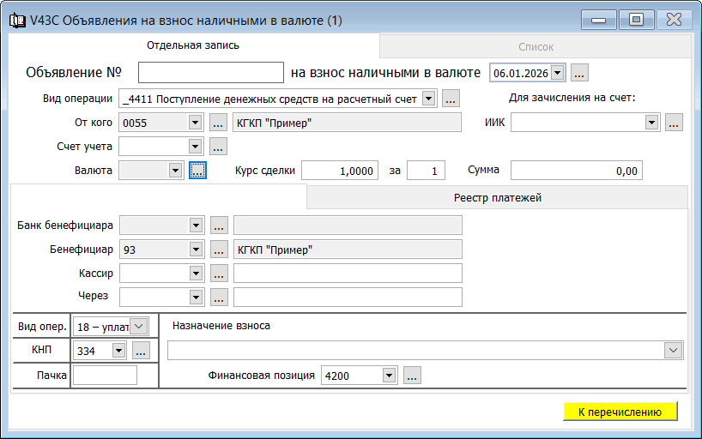Click the Пачка text field

(x=105, y=375)
